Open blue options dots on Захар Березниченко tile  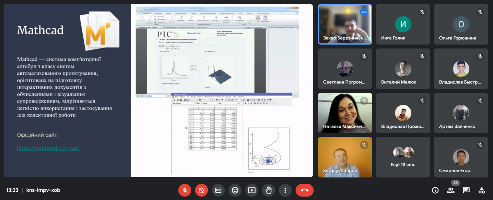tap(364, 12)
